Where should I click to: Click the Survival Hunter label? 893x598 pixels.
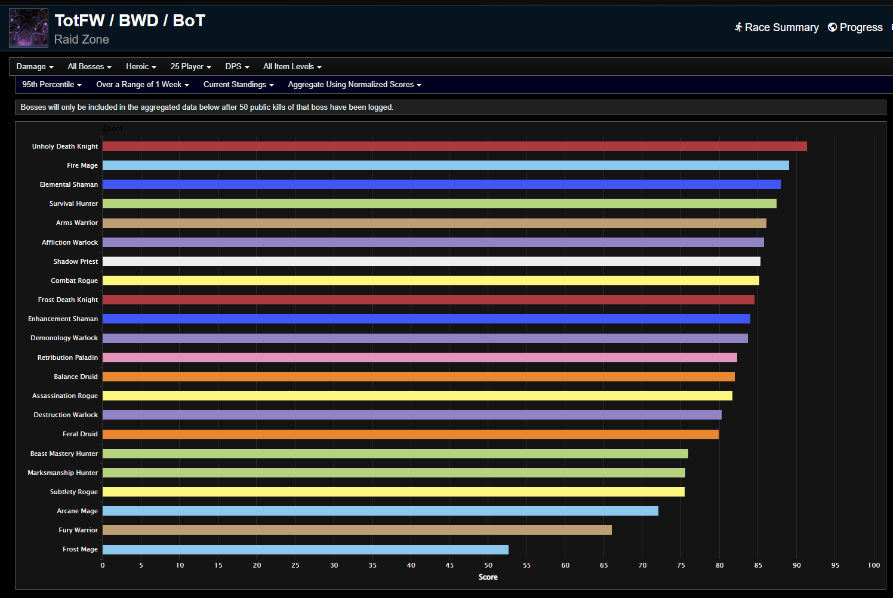point(73,204)
